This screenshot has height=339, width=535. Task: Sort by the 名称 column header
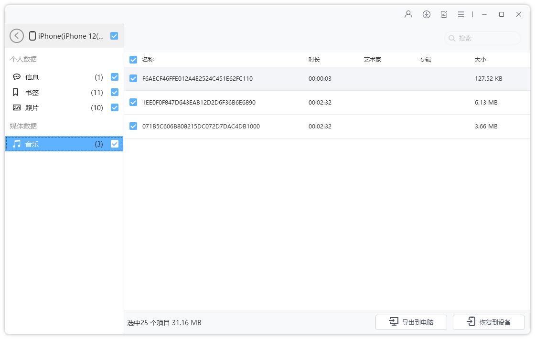pyautogui.click(x=148, y=60)
